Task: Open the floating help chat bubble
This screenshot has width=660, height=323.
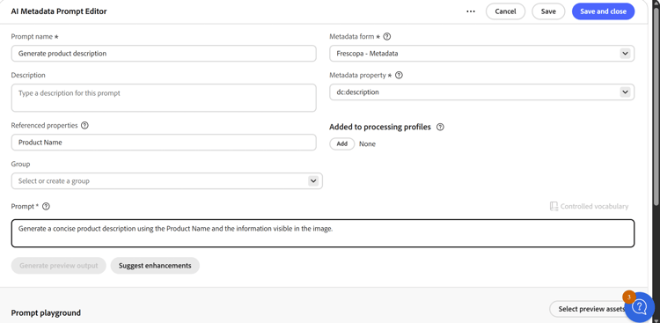Action: 640,307
